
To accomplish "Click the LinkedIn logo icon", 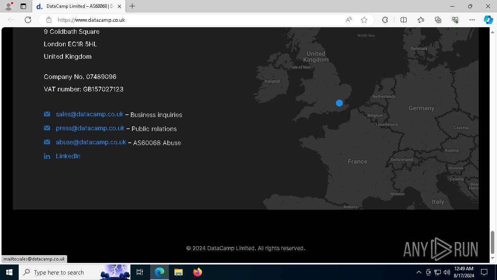I will [x=47, y=156].
